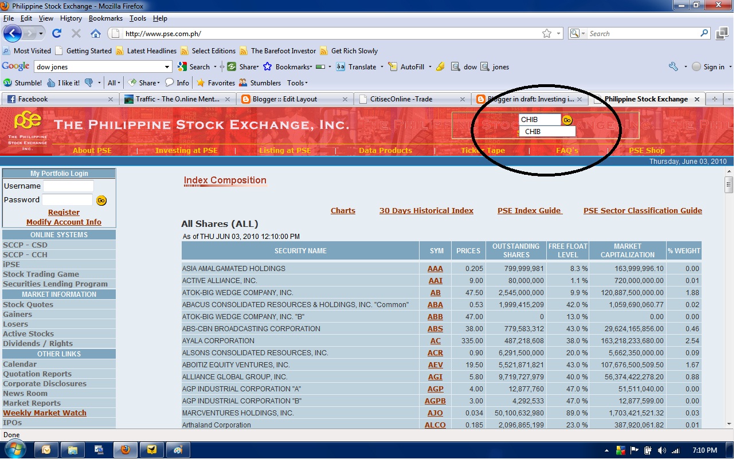This screenshot has height=463, width=736.
Task: Open the list all tabs dropdown
Action: [x=729, y=99]
